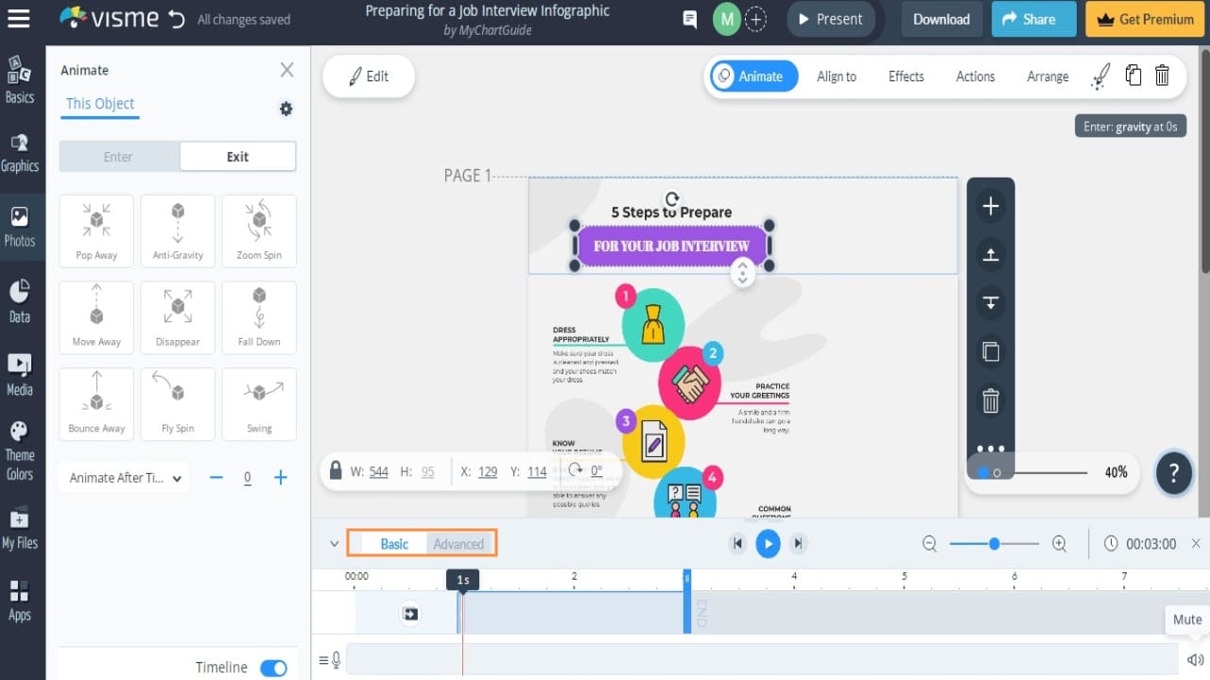Add new page with plus icon

click(991, 206)
